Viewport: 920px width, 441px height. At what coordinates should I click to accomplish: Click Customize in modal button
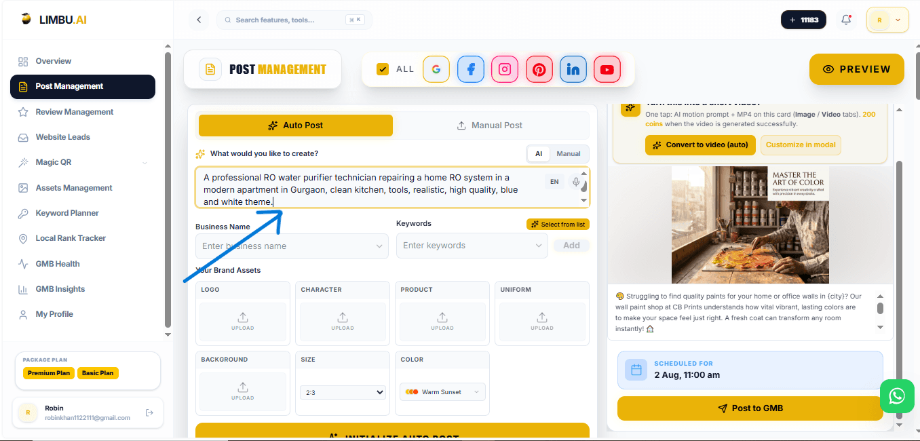click(801, 145)
